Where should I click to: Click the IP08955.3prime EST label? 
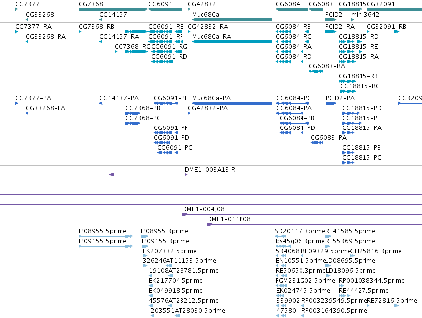(x=165, y=231)
